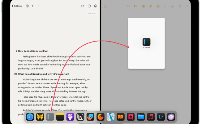
Task: Tap the greyed iA Writer dock icon
Action: tap(50, 117)
